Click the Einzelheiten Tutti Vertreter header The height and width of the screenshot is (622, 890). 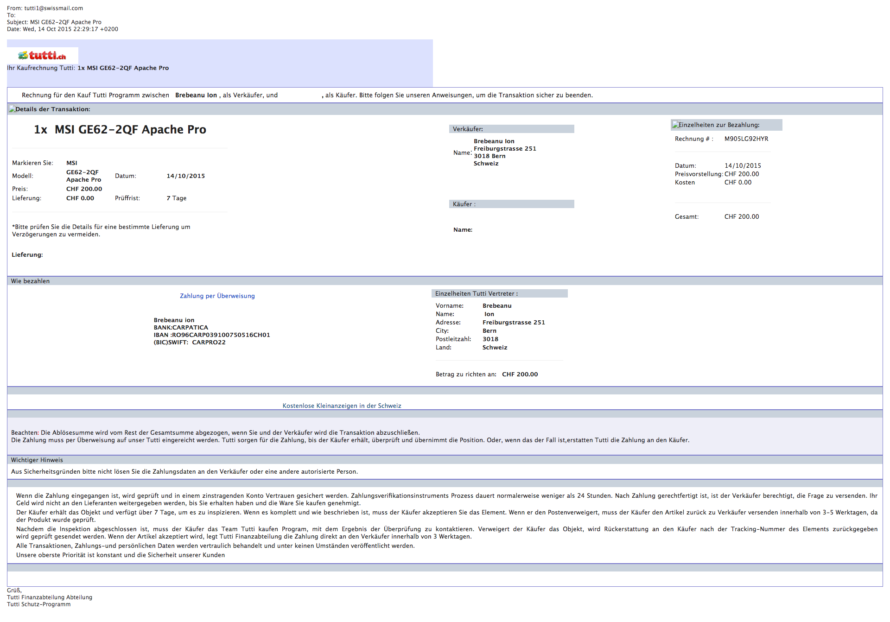tap(477, 294)
